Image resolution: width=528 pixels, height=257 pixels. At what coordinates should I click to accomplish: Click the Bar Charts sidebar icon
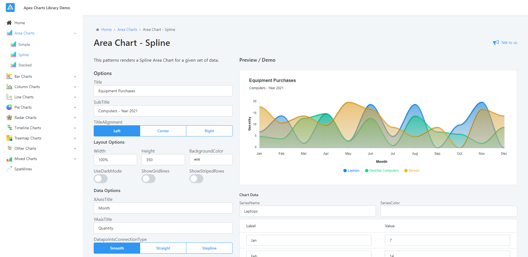pyautogui.click(x=9, y=76)
